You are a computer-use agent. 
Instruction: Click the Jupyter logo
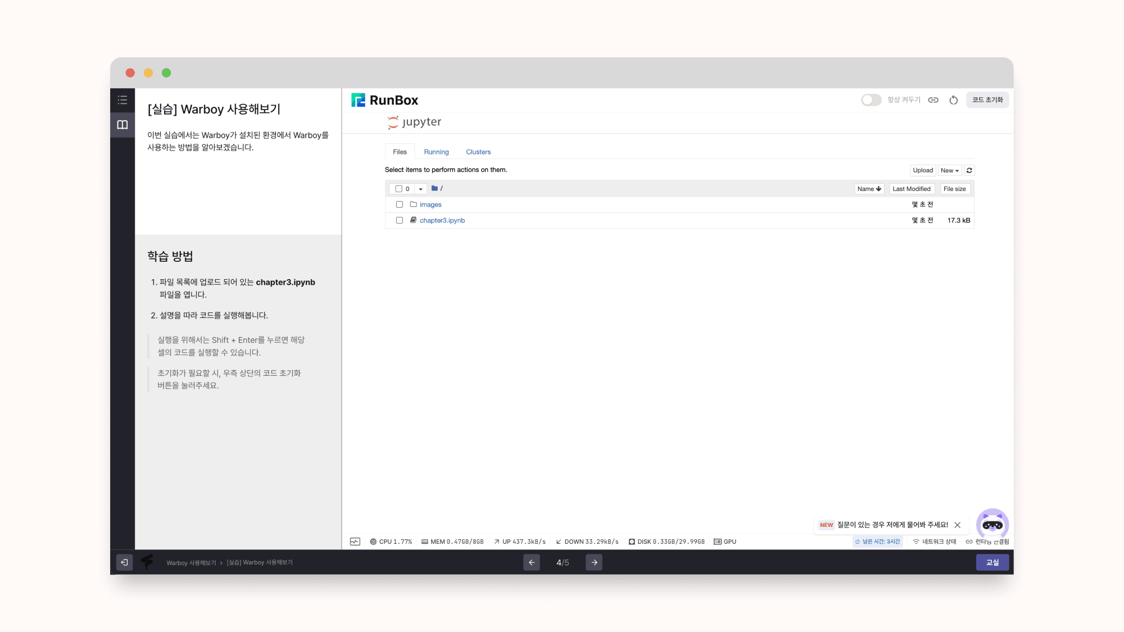(x=415, y=122)
